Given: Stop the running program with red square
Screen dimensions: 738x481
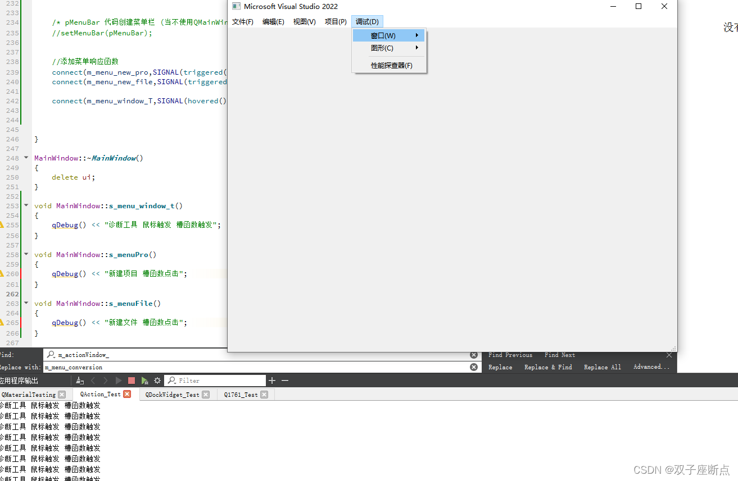Looking at the screenshot, I should click(132, 381).
